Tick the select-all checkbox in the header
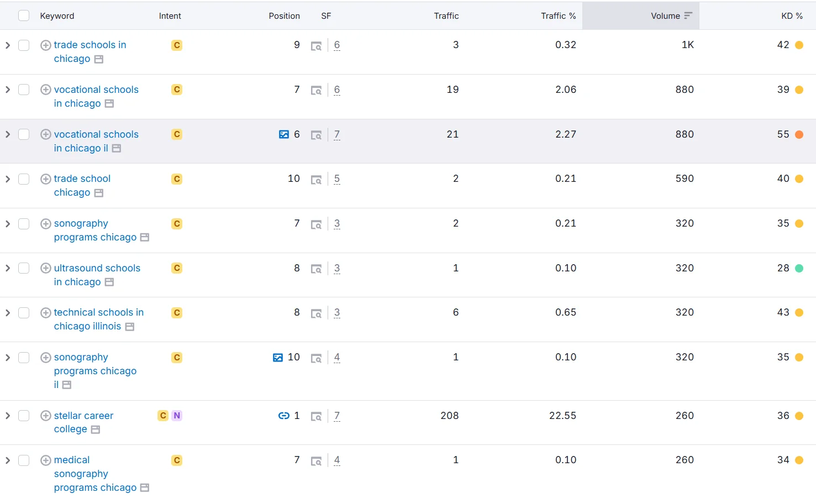Image resolution: width=816 pixels, height=498 pixels. (x=24, y=15)
